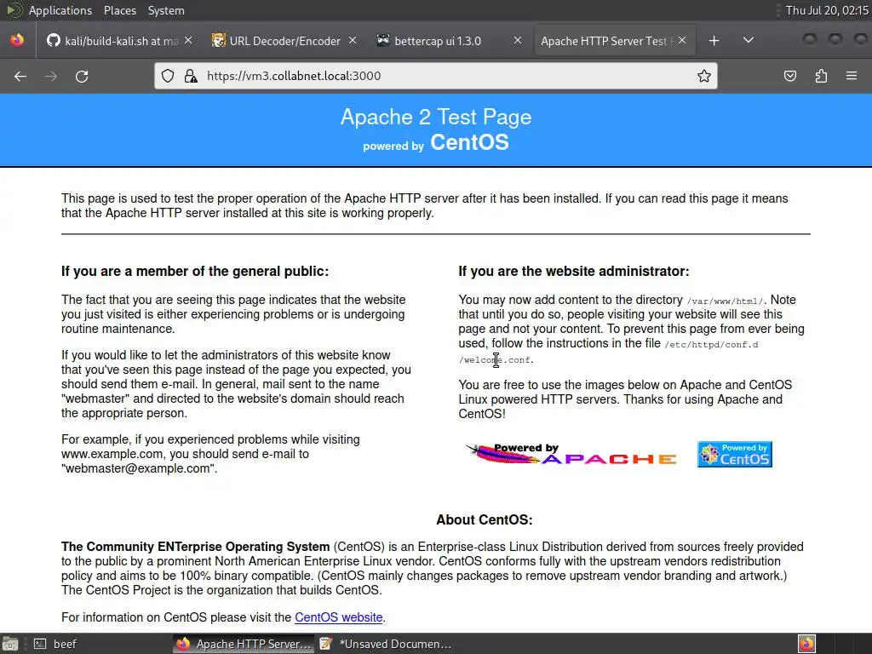Reload the current page
The height and width of the screenshot is (654, 872).
point(82,76)
